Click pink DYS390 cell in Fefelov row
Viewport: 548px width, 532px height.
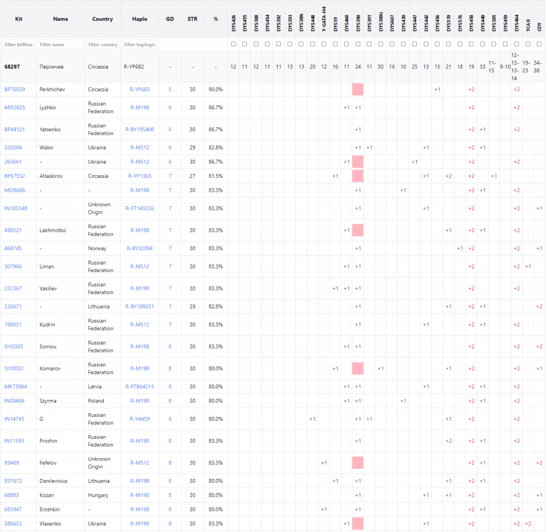point(358,463)
